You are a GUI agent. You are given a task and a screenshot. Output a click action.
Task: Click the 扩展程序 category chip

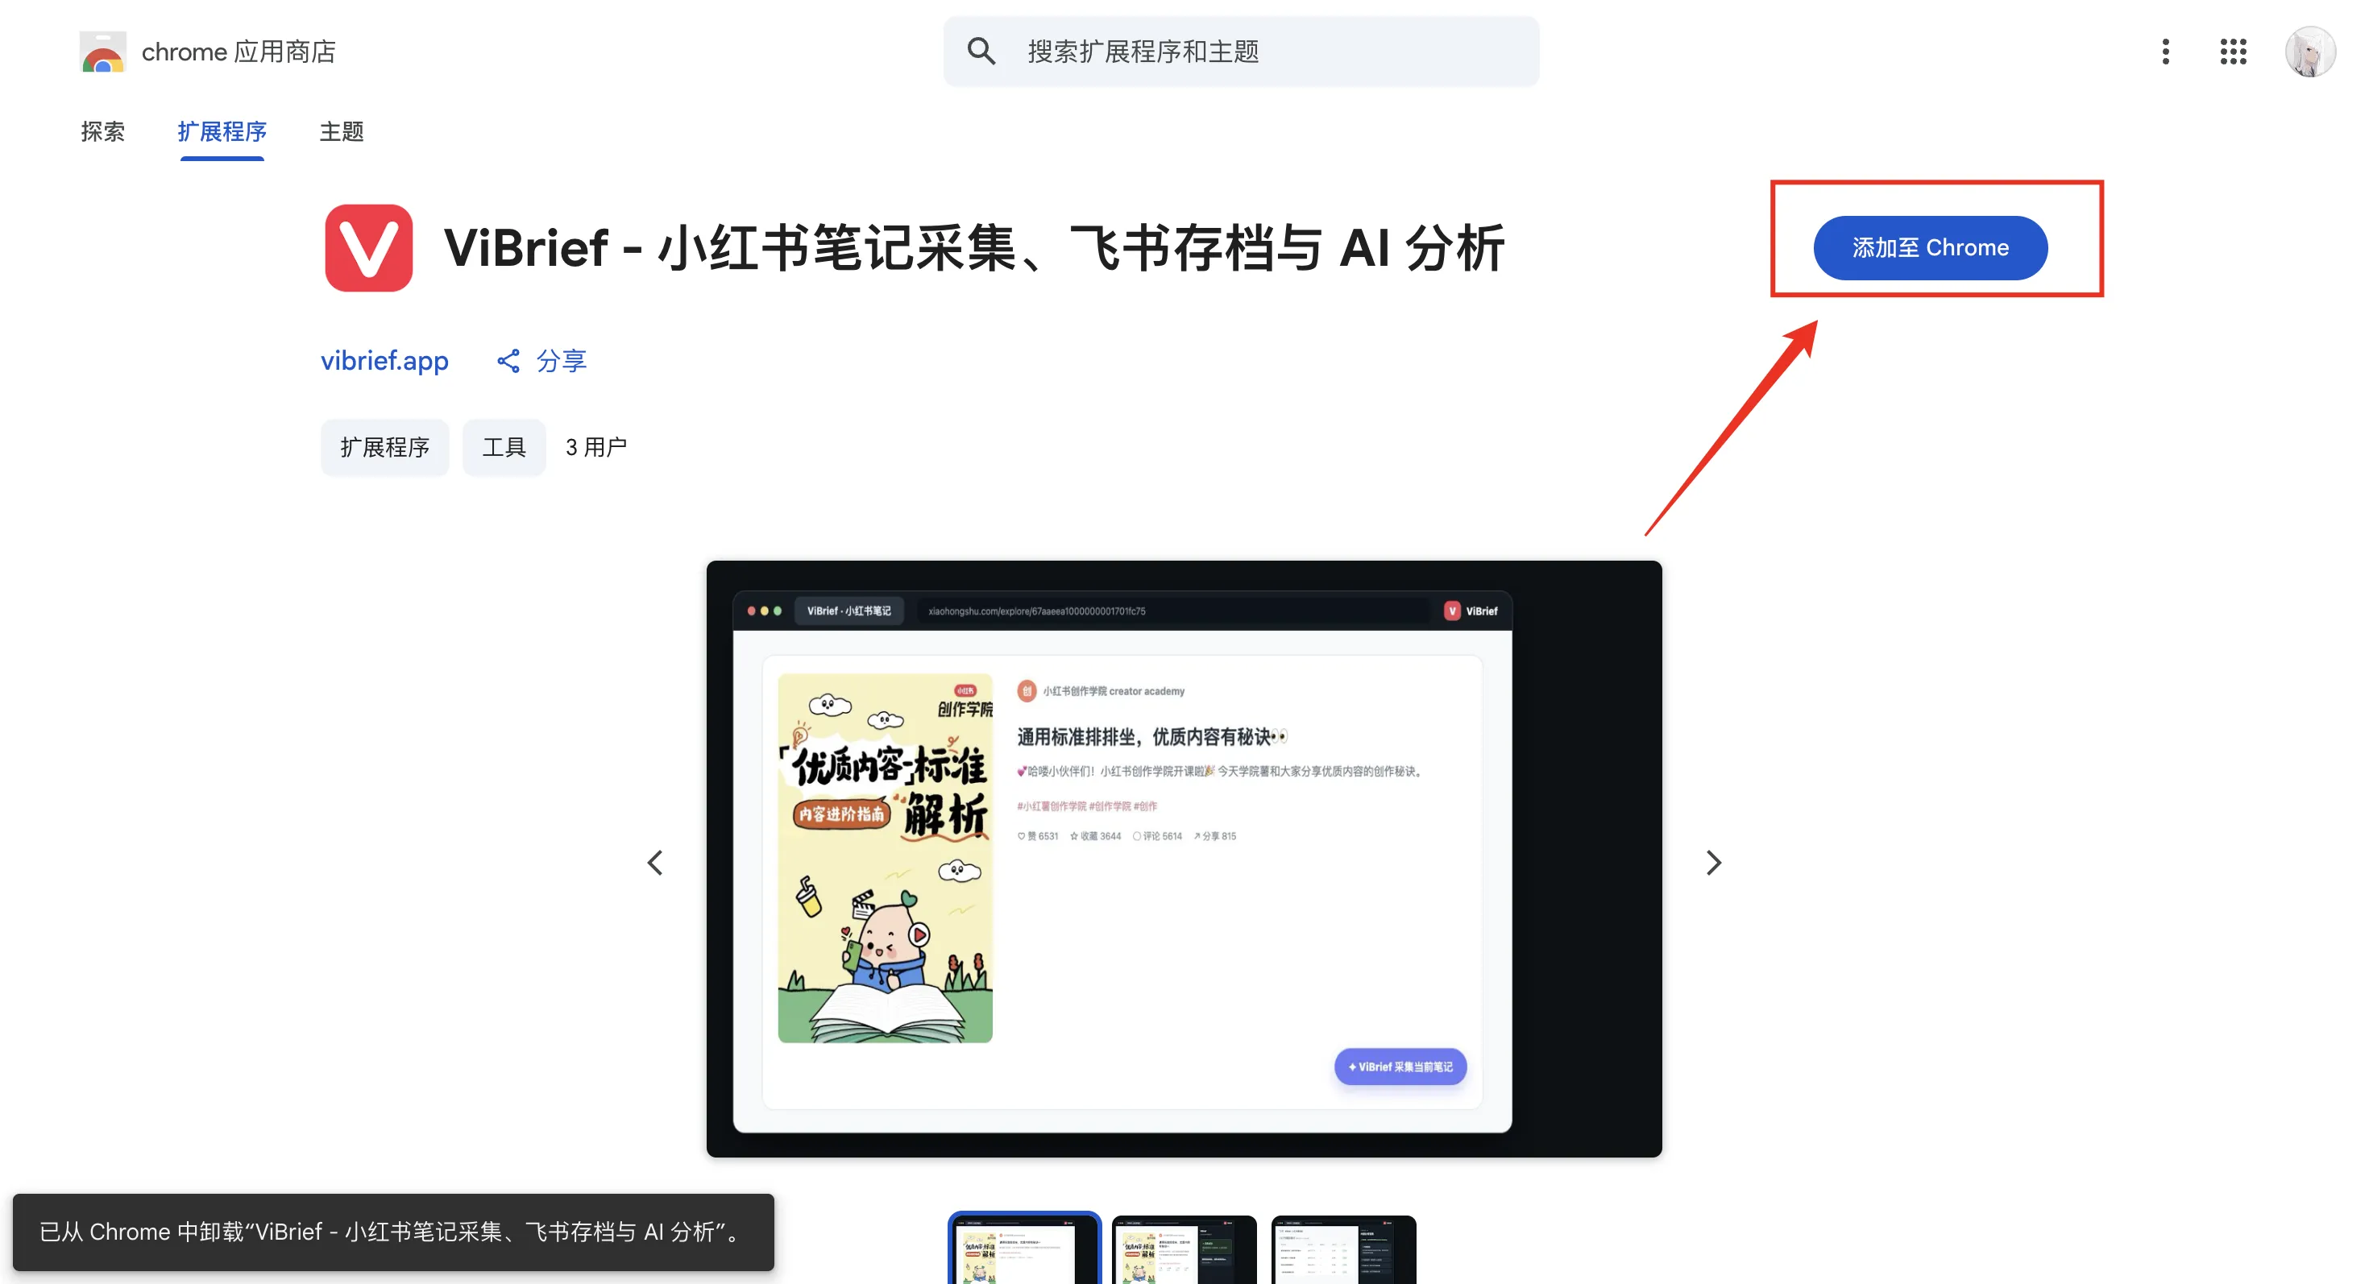click(x=384, y=448)
